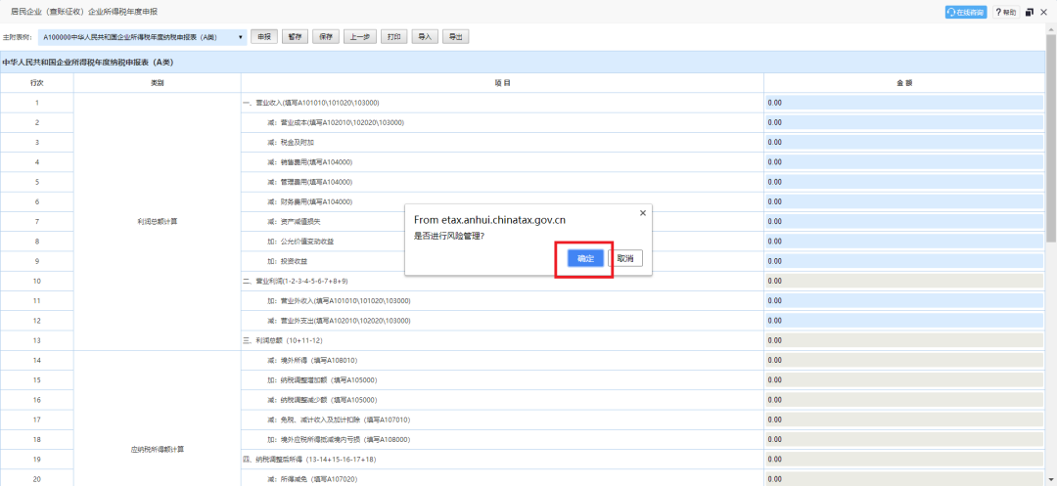1057x486 pixels.
Task: Click the 二、营业利润(1-2-3-4-5-6-7+8+9) item text
Action: (x=296, y=281)
